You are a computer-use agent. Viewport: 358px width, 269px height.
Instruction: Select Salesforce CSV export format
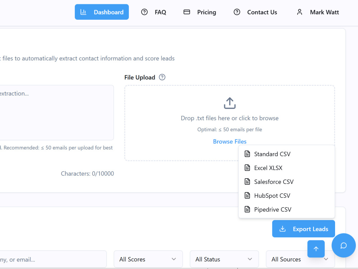tap(286, 182)
